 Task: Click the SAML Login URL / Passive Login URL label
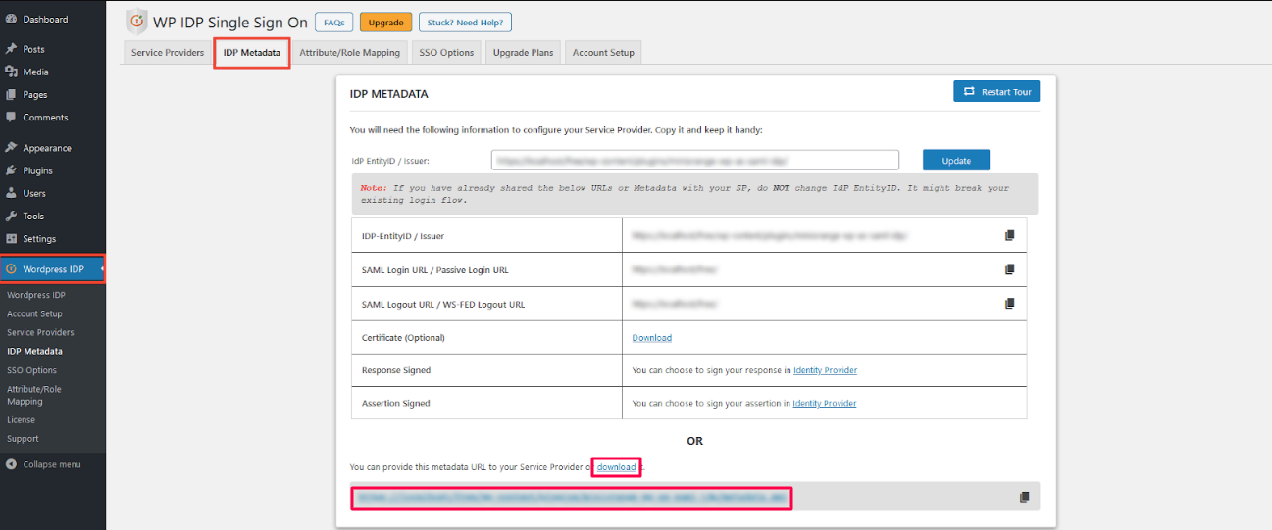(x=435, y=270)
